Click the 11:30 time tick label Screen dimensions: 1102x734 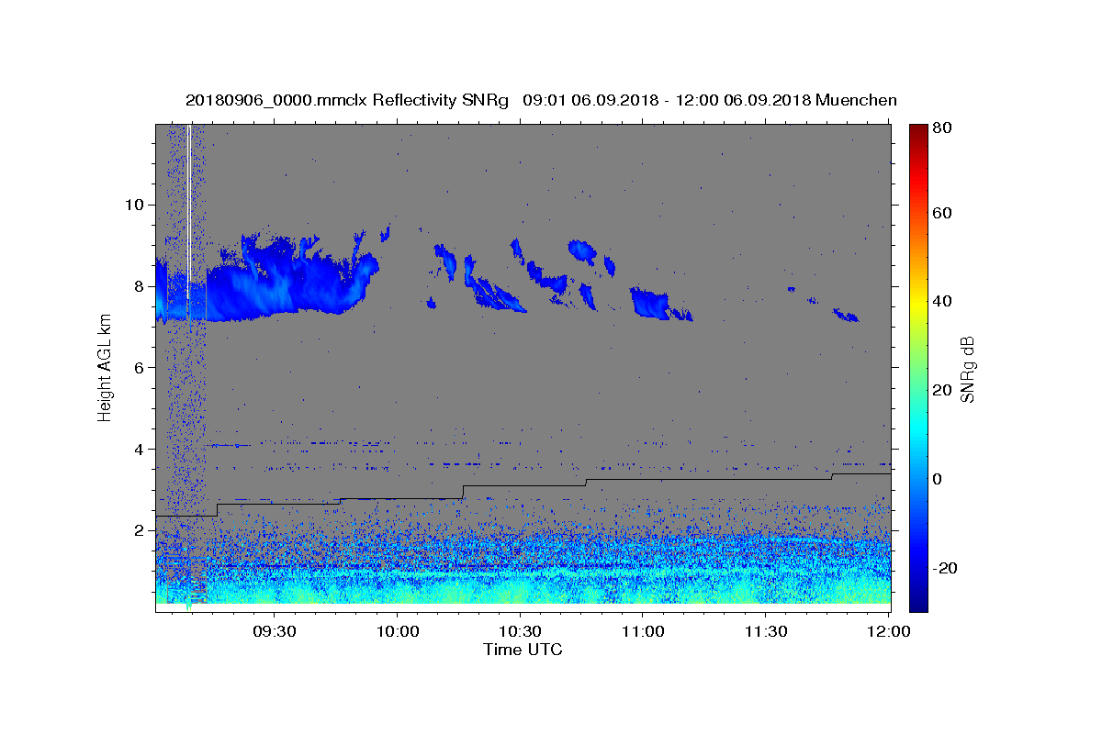766,631
